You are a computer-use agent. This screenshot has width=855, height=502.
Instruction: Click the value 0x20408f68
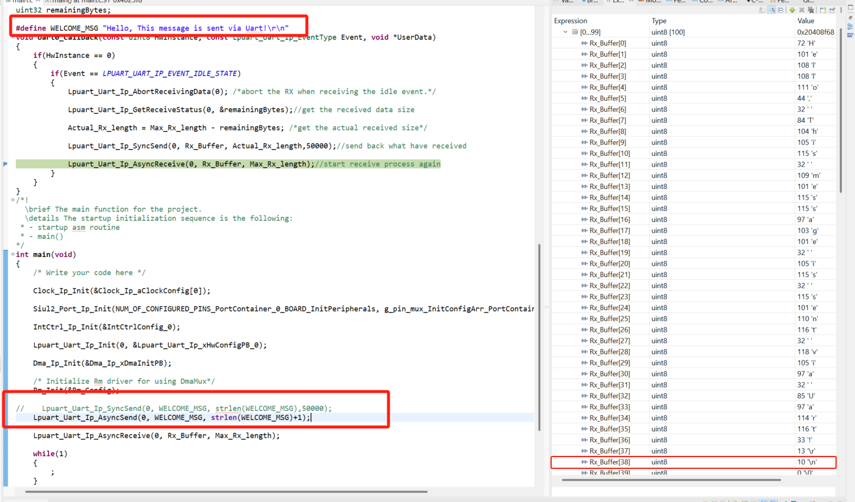point(815,32)
